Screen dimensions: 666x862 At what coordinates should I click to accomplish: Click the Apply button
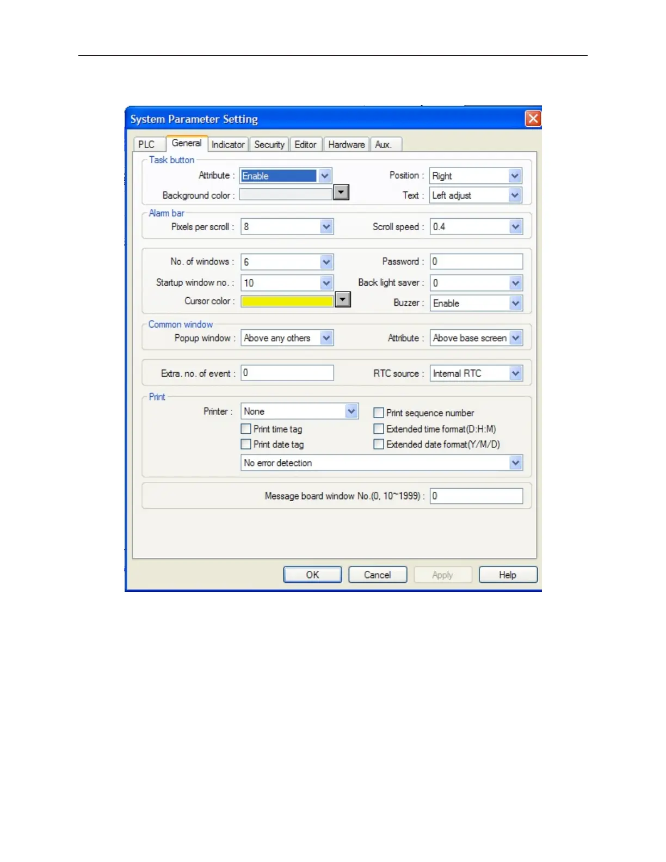443,575
